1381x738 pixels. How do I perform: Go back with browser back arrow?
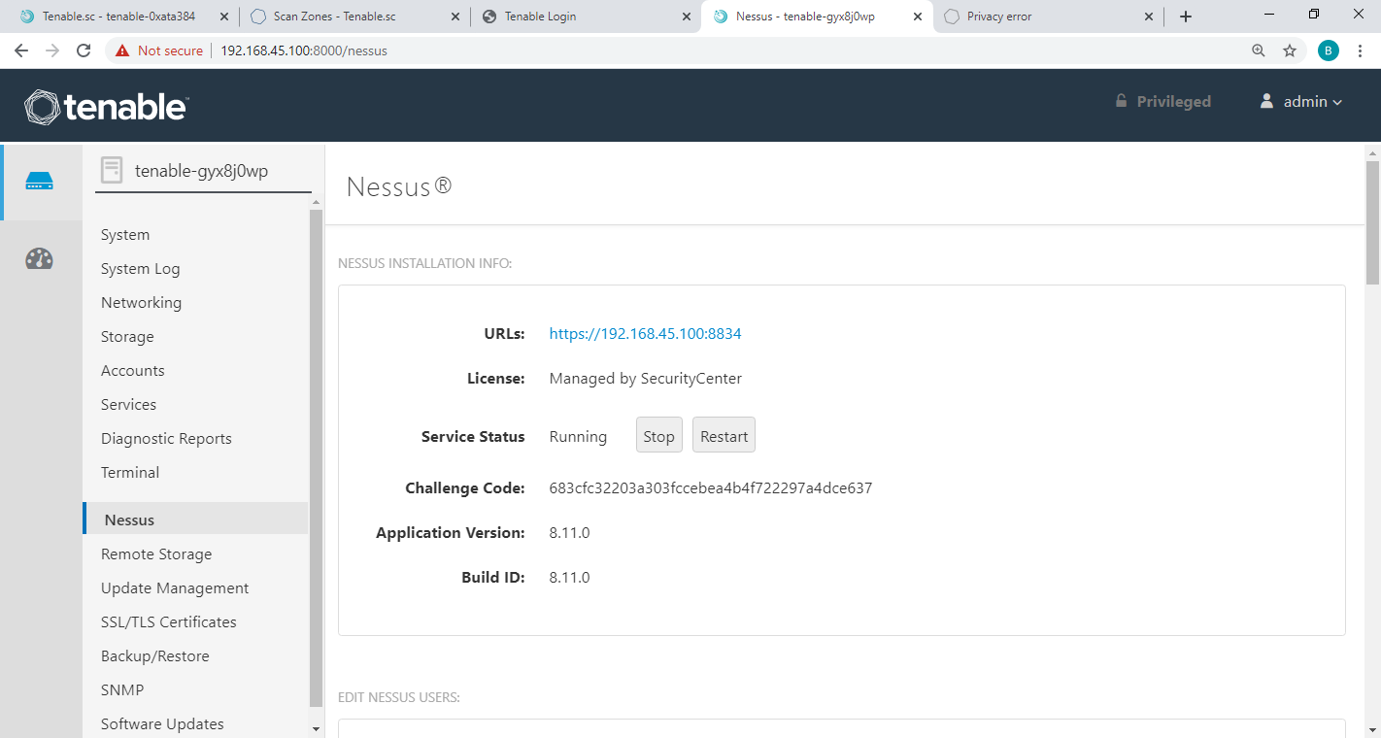(x=21, y=50)
